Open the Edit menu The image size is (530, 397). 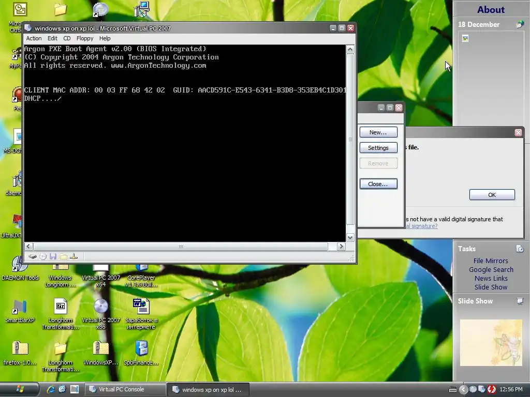coord(52,38)
